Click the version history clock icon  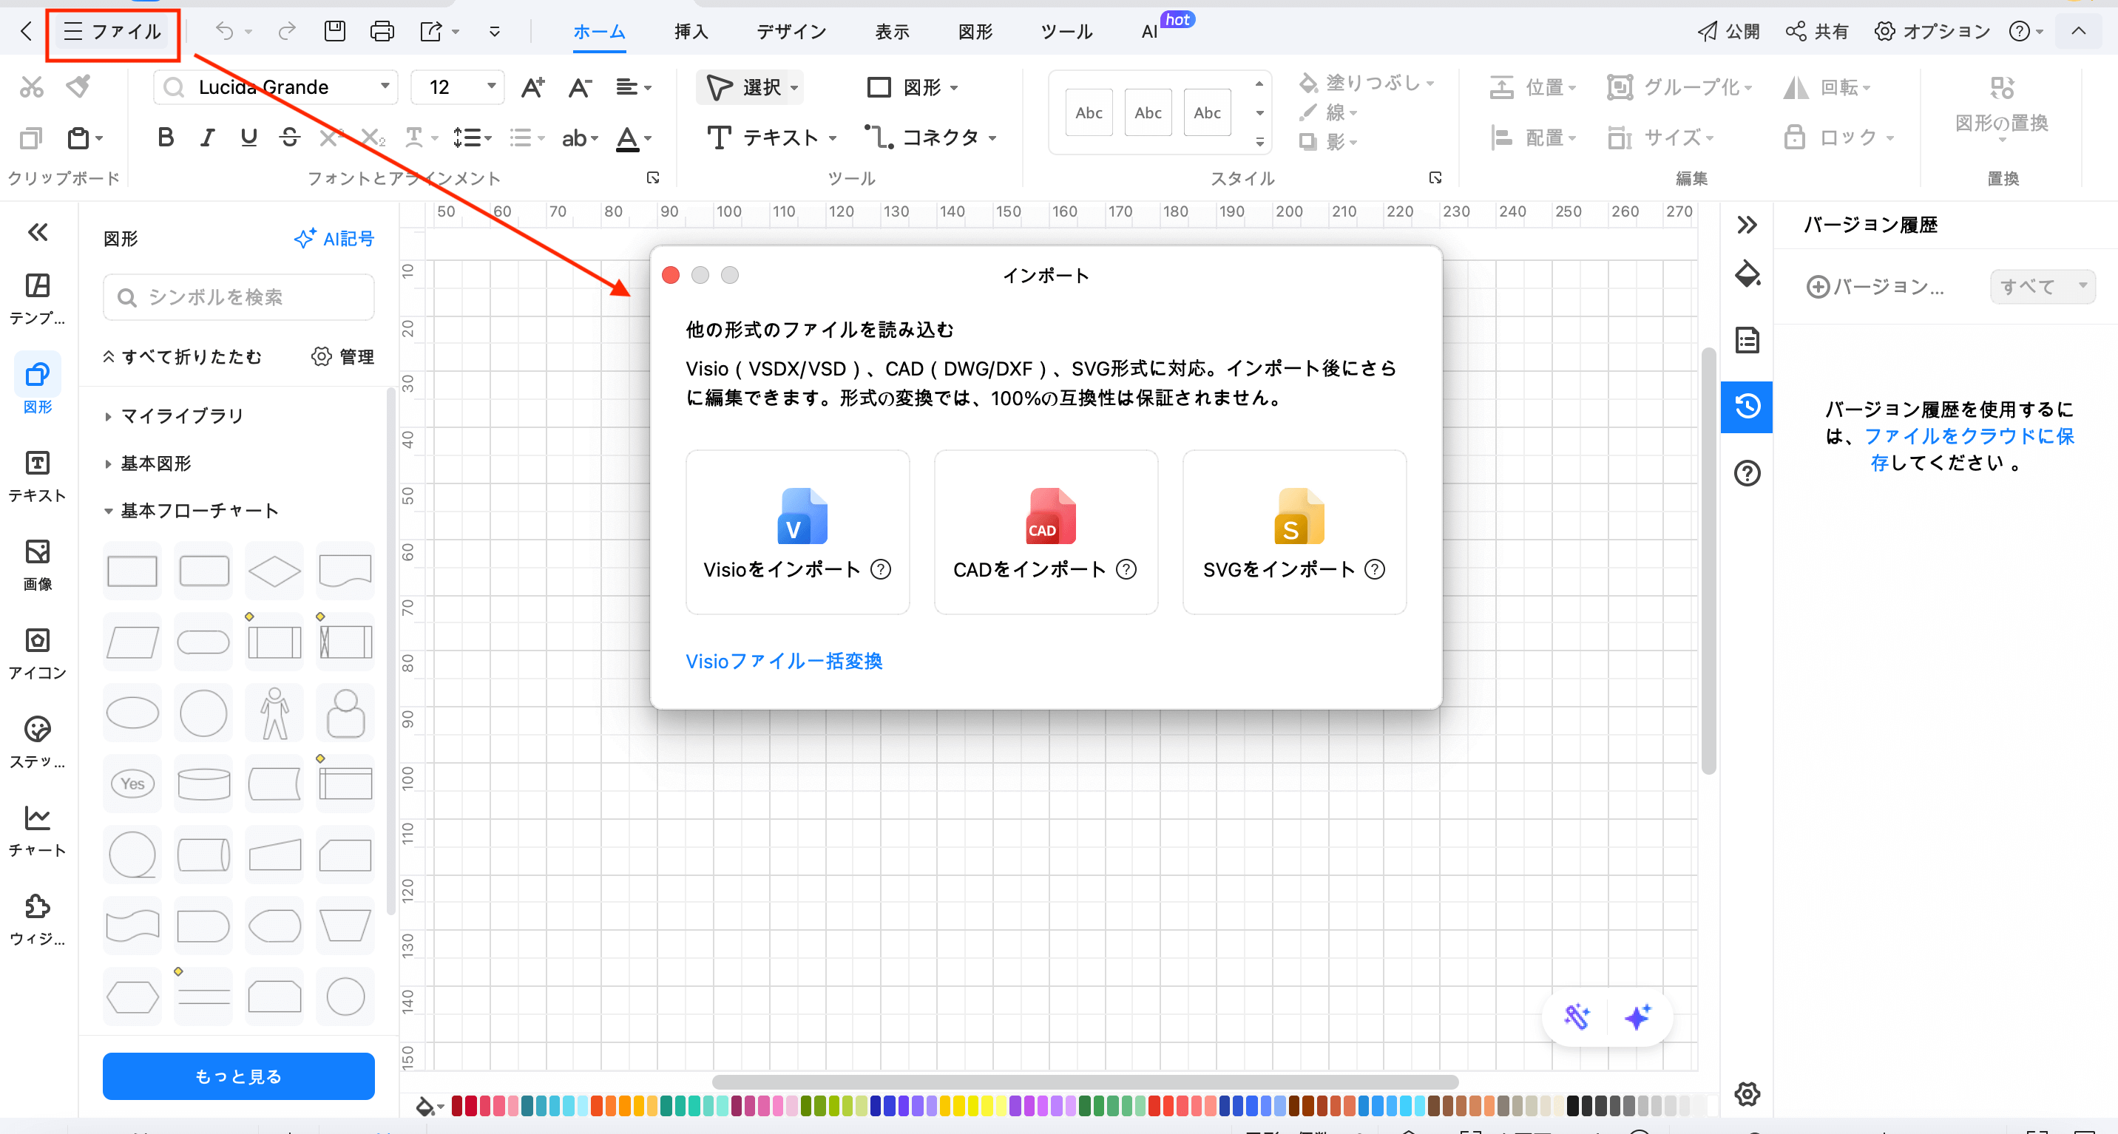pyautogui.click(x=1747, y=406)
